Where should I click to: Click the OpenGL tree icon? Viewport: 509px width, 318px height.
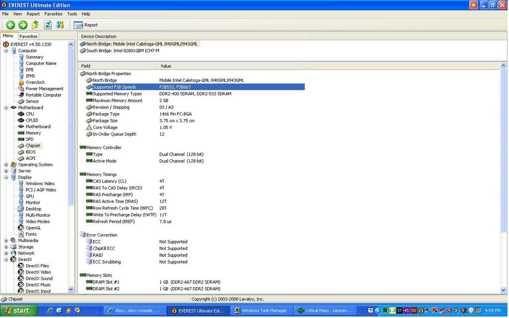point(21,228)
